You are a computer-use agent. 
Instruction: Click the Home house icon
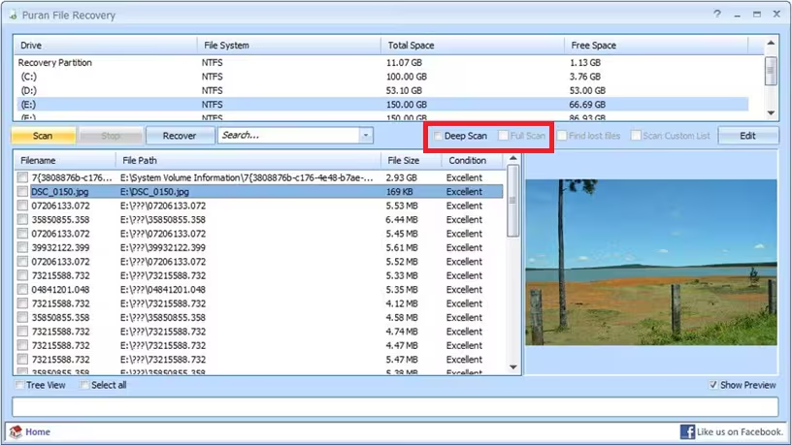(16, 431)
